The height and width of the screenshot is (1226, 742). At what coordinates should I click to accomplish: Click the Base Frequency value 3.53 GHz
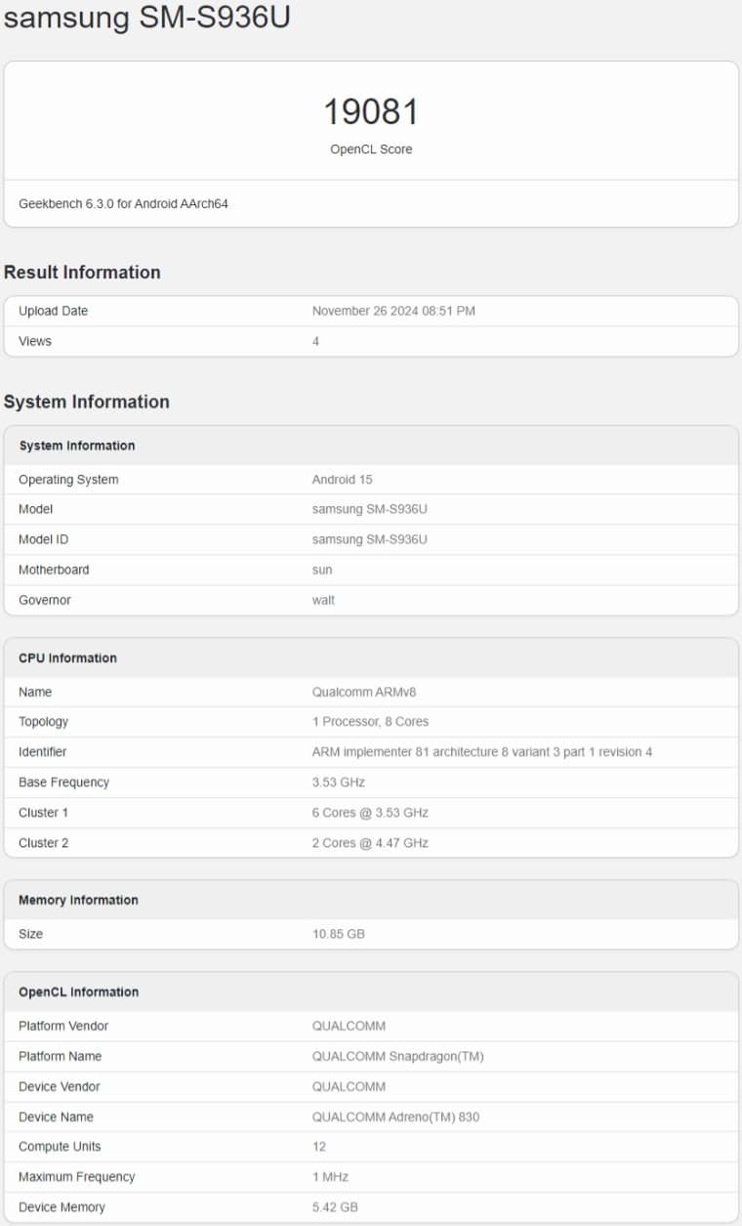click(339, 782)
